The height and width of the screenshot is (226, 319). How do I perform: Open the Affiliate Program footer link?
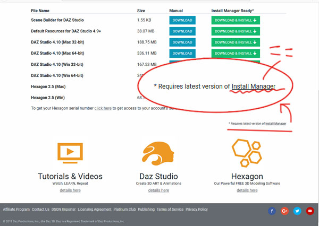16,210
